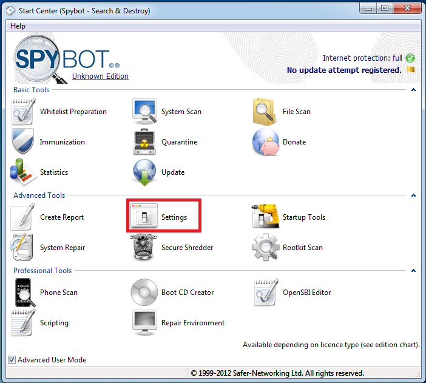
Task: Toggle the Advanced User Mode checkbox
Action: pos(12,359)
